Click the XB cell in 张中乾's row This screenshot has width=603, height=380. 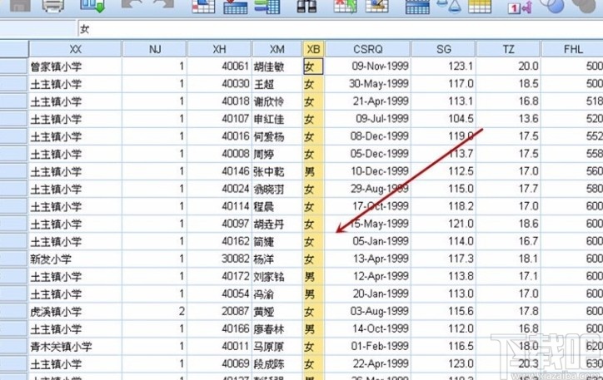[x=313, y=171]
